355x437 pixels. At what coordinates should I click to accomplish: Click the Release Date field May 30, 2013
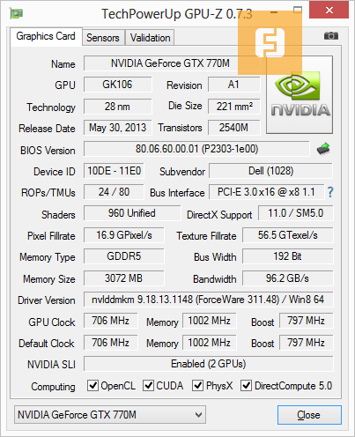pyautogui.click(x=117, y=128)
